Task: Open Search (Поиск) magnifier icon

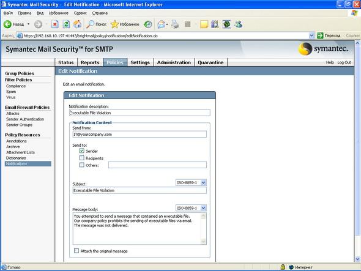Action: [x=90, y=24]
